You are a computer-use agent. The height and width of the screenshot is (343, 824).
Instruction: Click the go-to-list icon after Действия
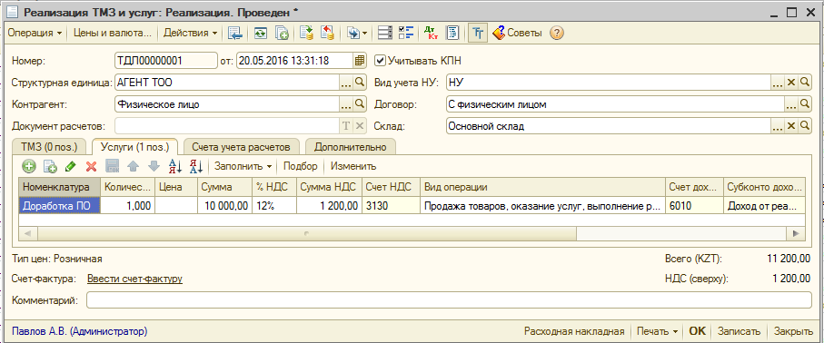click(x=235, y=33)
